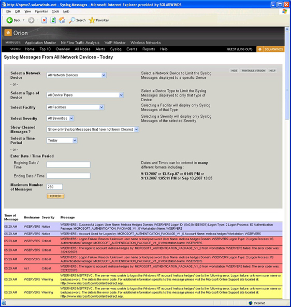Switch to the Reports view
Screen dimensions: 291x307
[149, 49]
